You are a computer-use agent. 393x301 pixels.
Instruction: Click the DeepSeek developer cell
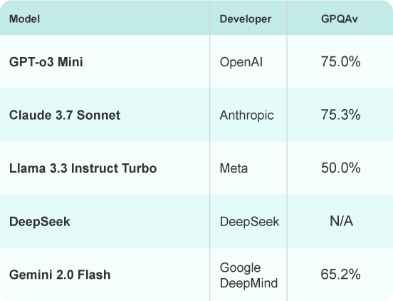(249, 222)
